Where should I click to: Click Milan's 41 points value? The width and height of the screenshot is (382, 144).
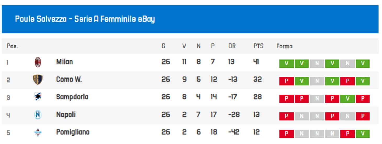pos(256,62)
